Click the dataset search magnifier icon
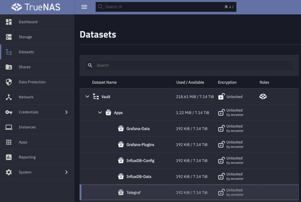The image size is (301, 202). pos(90,65)
